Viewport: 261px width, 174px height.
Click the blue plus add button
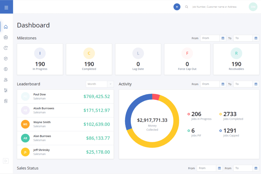[x=177, y=7]
